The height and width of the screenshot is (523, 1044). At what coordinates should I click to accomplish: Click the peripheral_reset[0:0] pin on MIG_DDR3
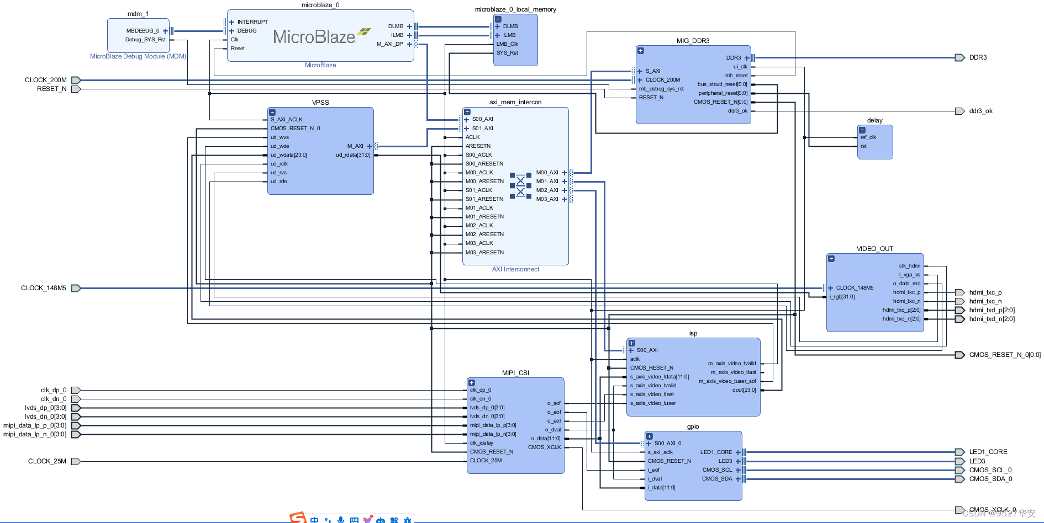[723, 93]
